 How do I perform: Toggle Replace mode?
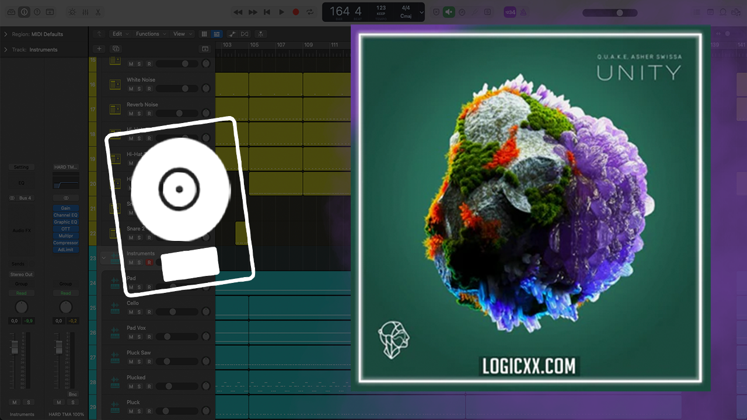pyautogui.click(x=436, y=12)
